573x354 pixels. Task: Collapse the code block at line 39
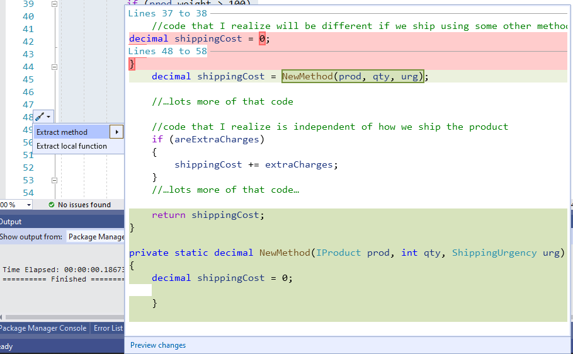tap(54, 4)
